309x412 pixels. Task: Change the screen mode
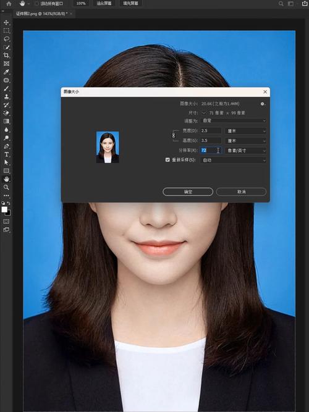[x=6, y=230]
